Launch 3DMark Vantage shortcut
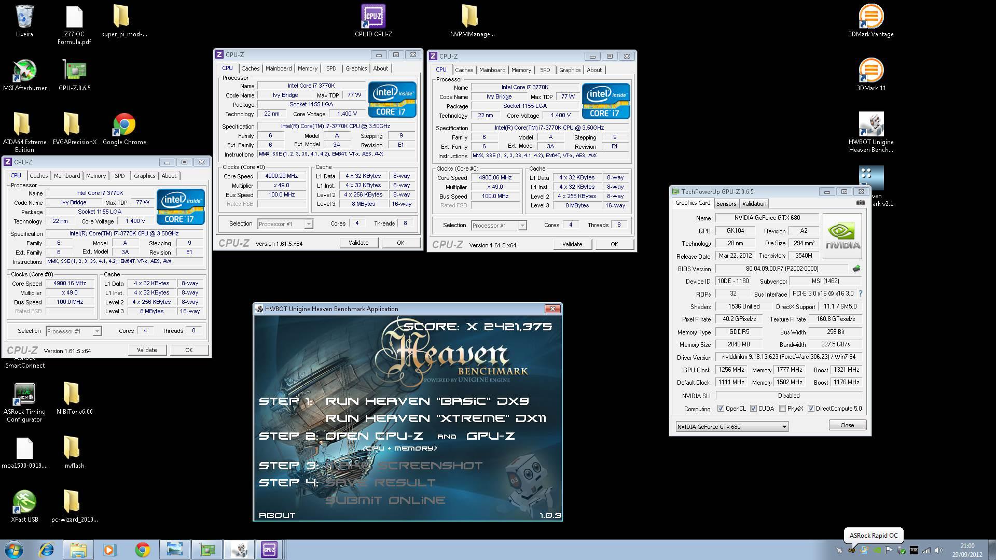 [871, 21]
